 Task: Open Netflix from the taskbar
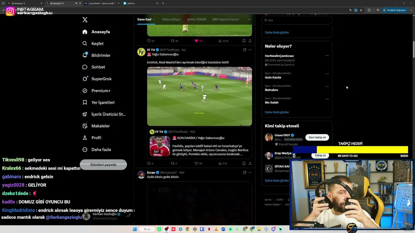pyautogui.click(x=209, y=229)
